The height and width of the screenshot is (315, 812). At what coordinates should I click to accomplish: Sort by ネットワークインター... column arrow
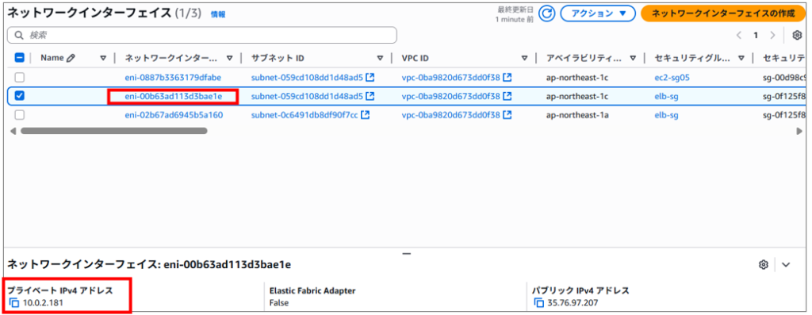229,59
